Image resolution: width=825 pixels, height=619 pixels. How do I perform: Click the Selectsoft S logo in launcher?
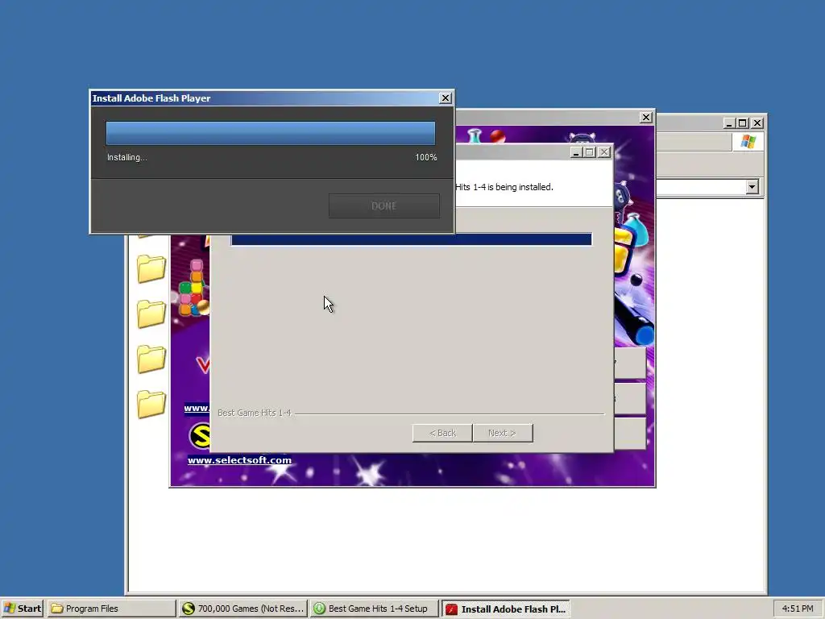[x=200, y=436]
